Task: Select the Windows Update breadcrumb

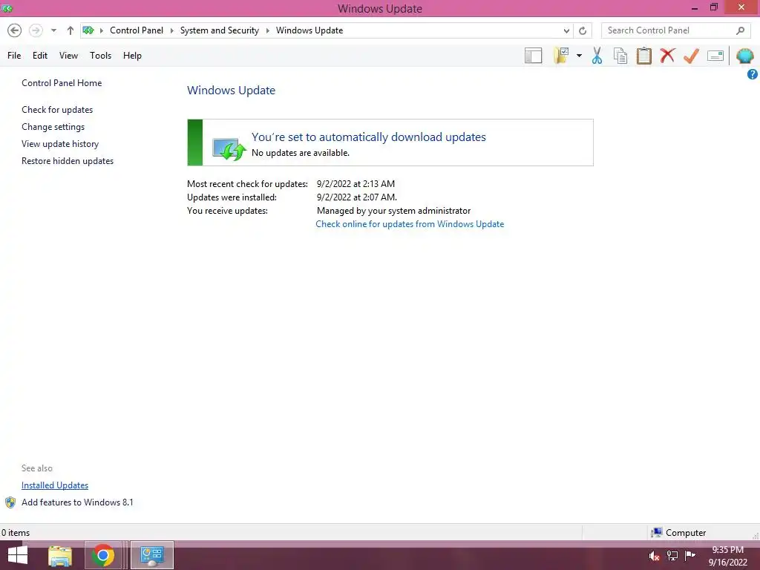Action: (x=309, y=30)
